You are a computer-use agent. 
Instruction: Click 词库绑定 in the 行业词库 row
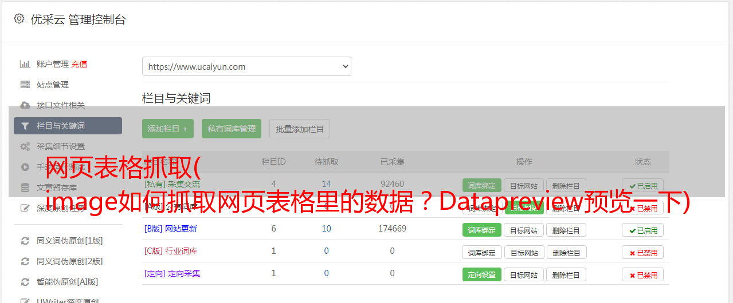click(x=482, y=252)
